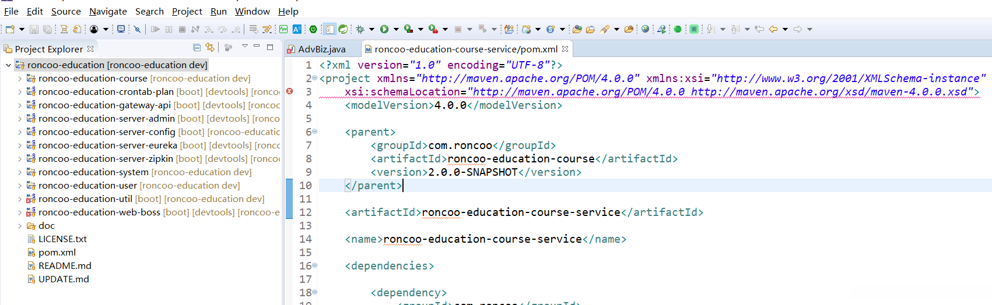Open the Project Explorer View Menu triangle
Image resolution: width=992 pixels, height=305 pixels.
[x=245, y=47]
